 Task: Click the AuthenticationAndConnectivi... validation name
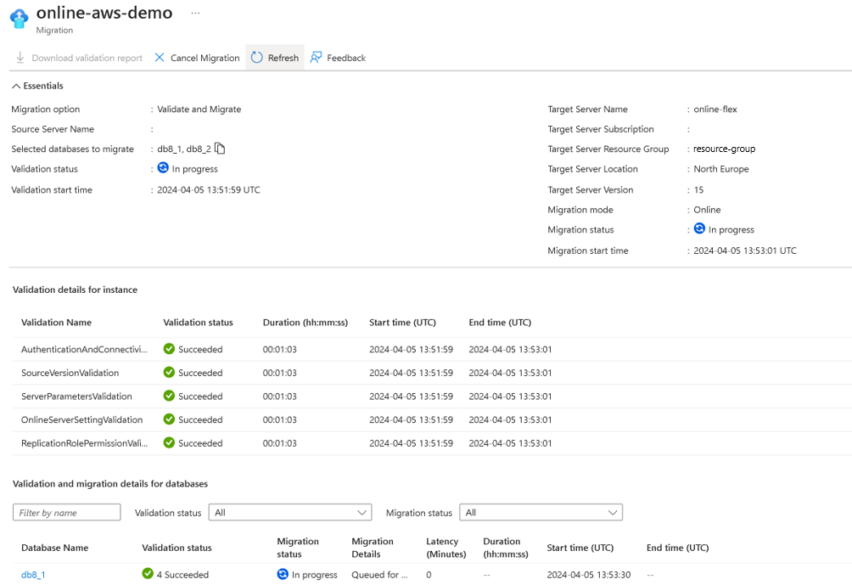[84, 349]
